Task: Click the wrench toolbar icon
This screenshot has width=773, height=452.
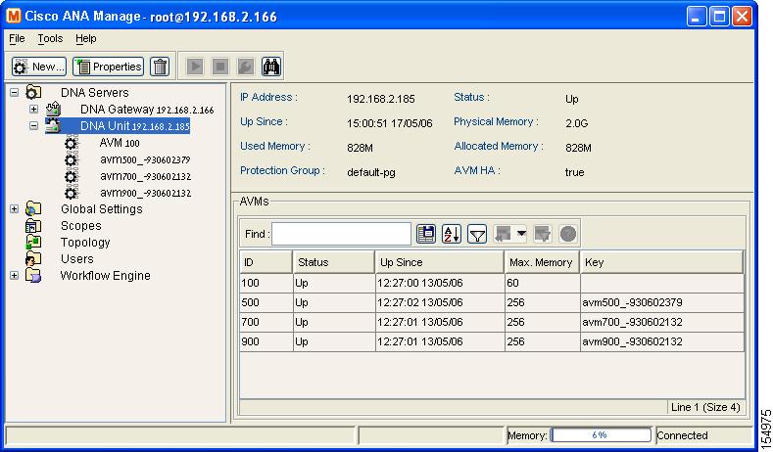Action: 246,67
